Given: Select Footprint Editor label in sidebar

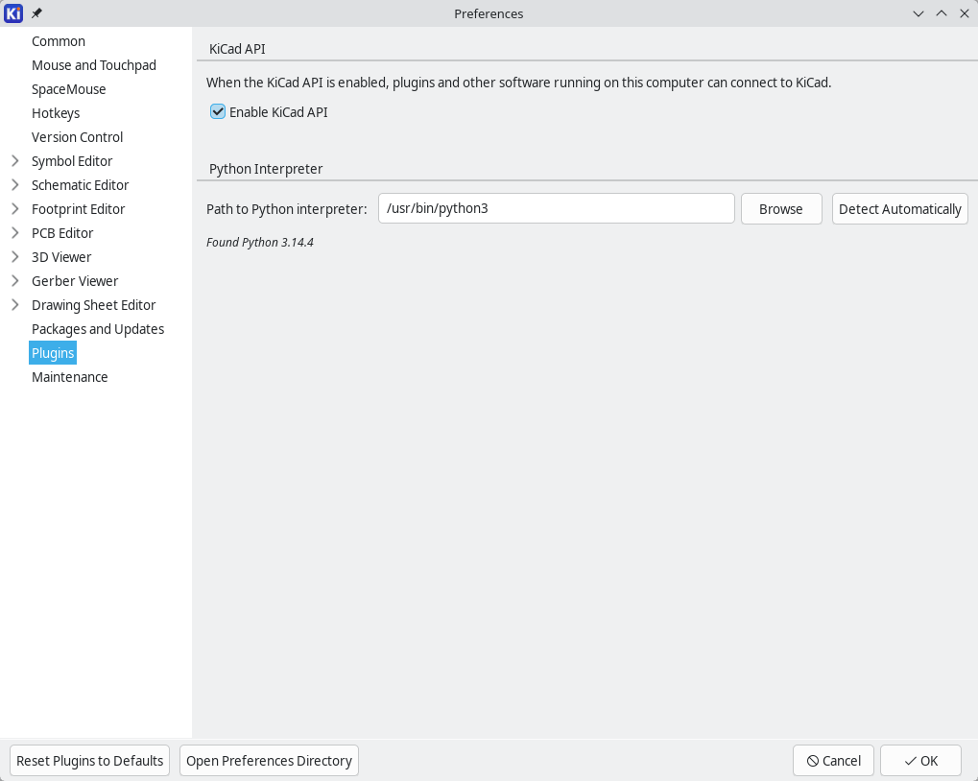Looking at the screenshot, I should (x=78, y=209).
